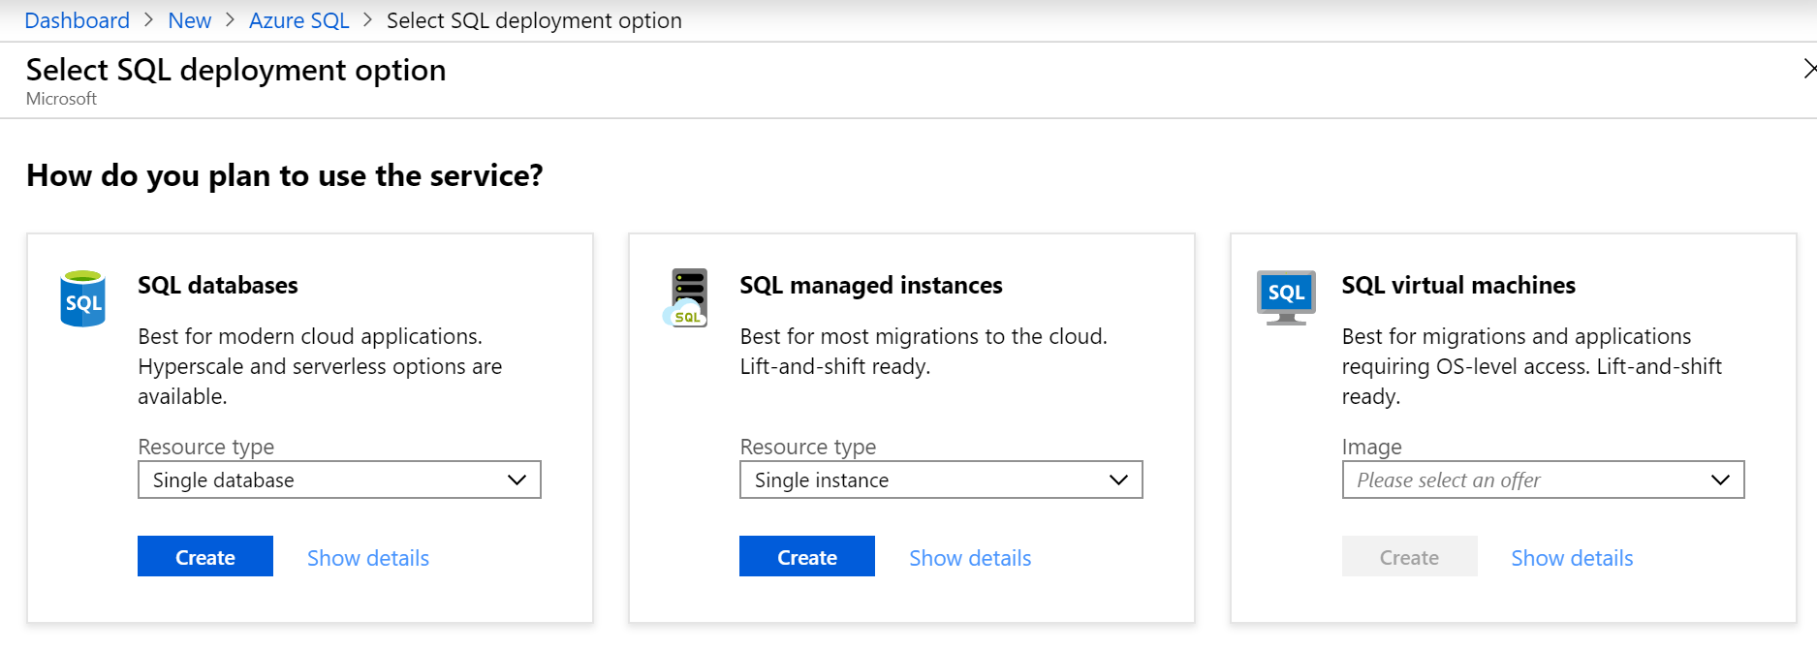
Task: Click the SQL virtual machines monitor icon
Action: pos(1286,296)
